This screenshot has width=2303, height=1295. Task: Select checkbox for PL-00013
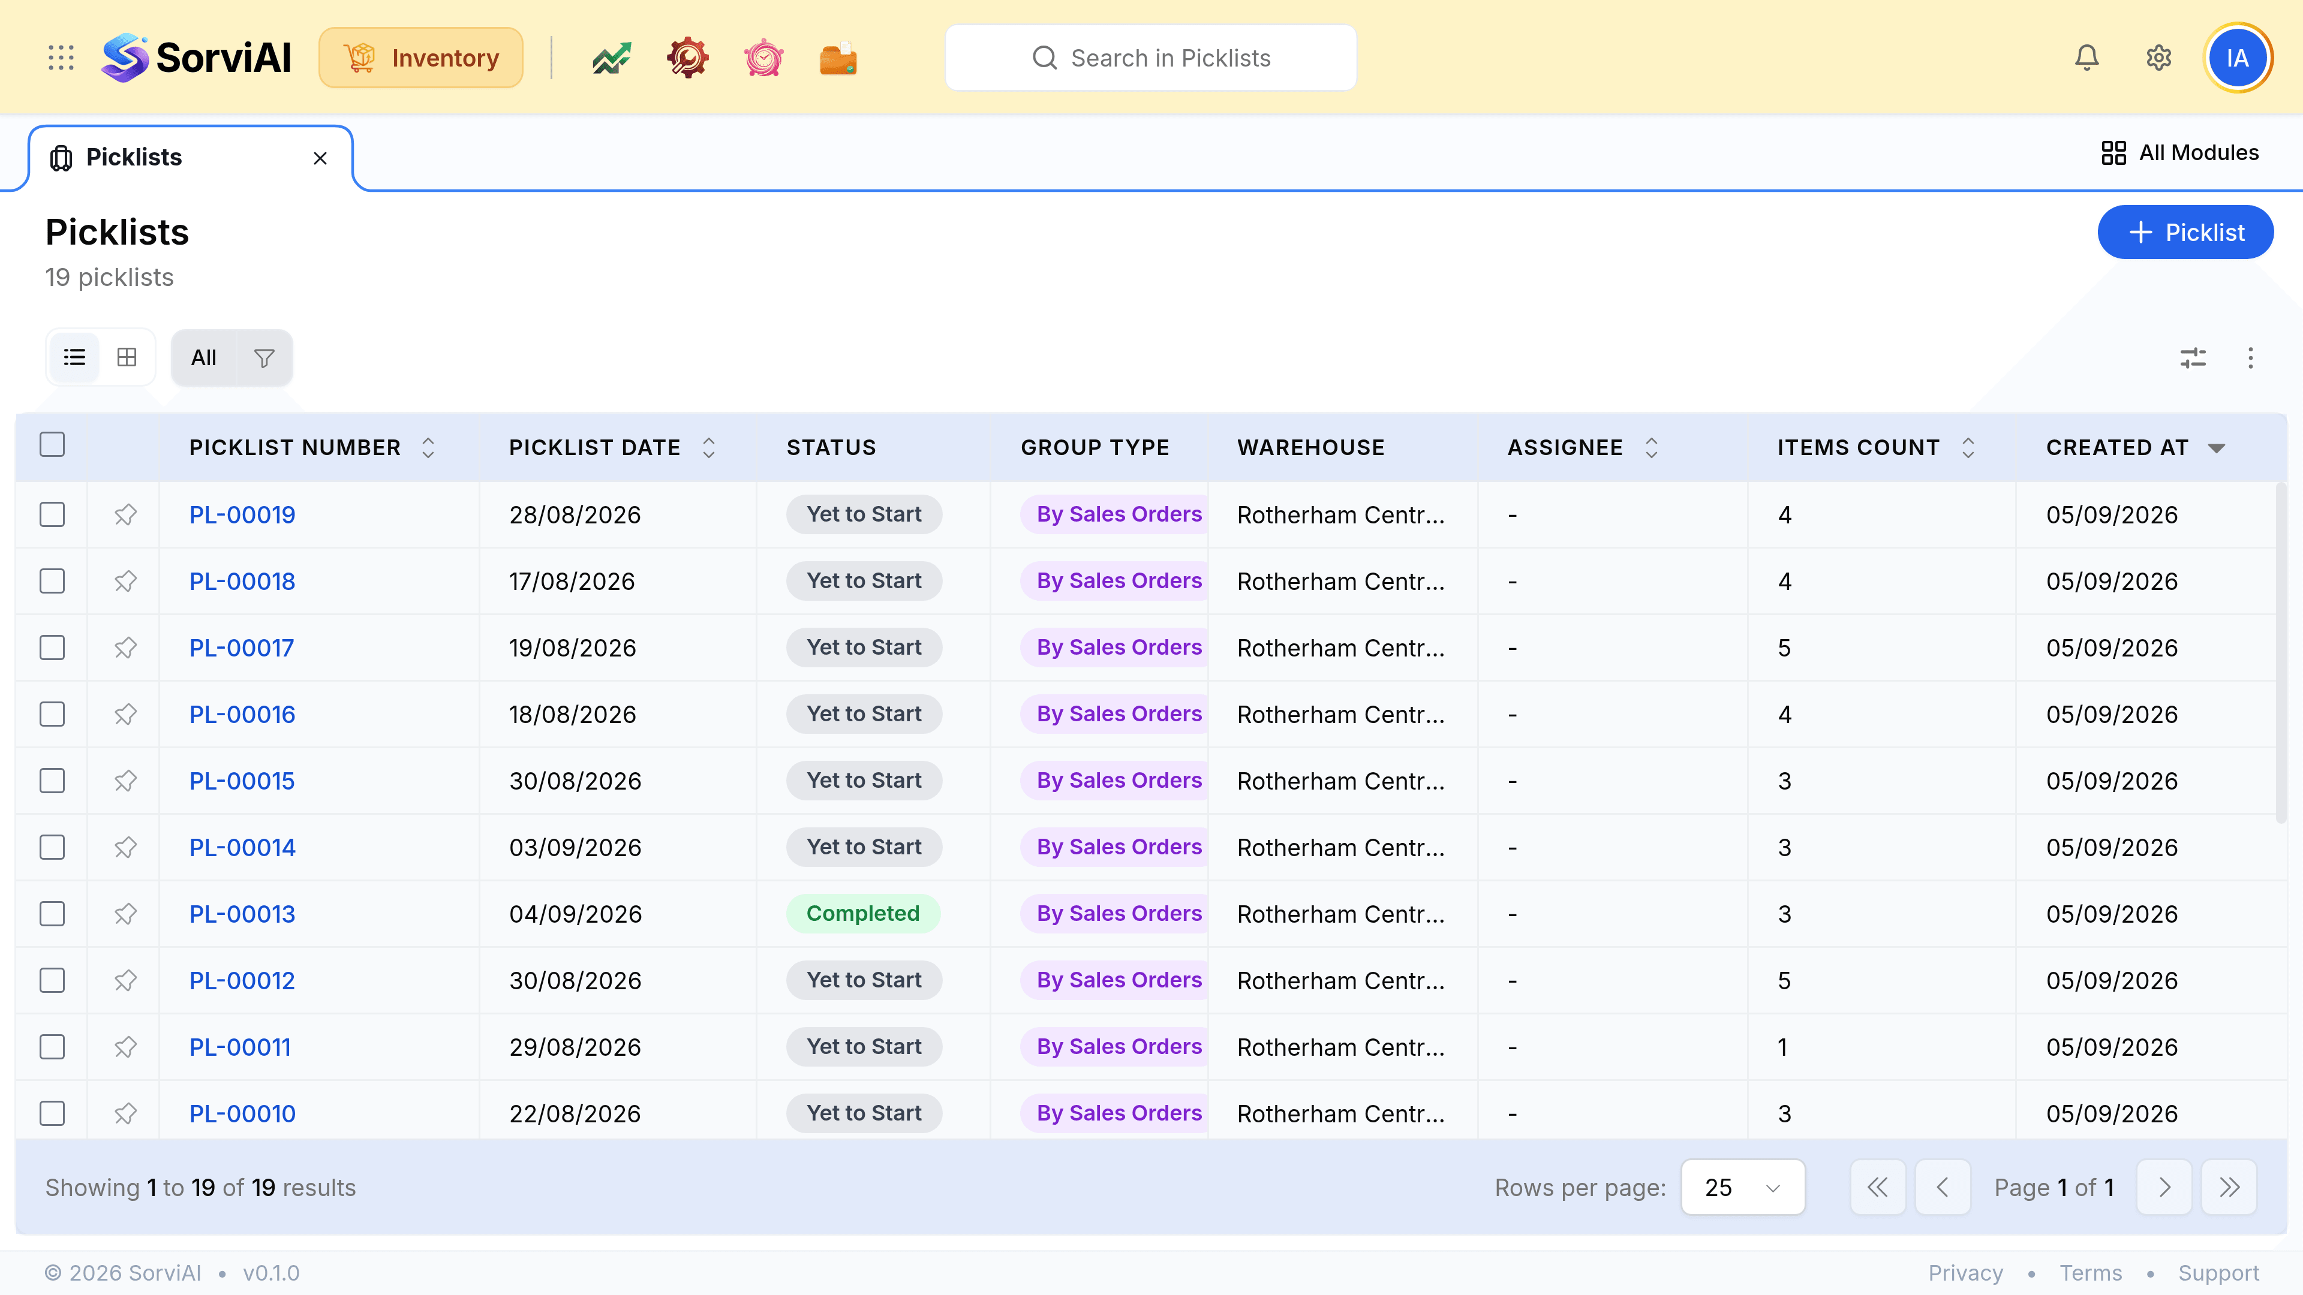pos(52,914)
